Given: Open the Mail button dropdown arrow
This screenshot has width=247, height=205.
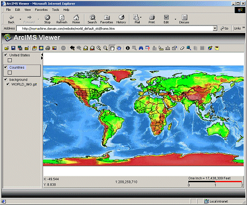Looking at the screenshot, I should pos(141,17).
